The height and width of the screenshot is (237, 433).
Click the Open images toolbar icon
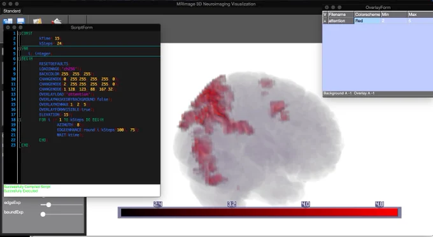tap(8, 21)
